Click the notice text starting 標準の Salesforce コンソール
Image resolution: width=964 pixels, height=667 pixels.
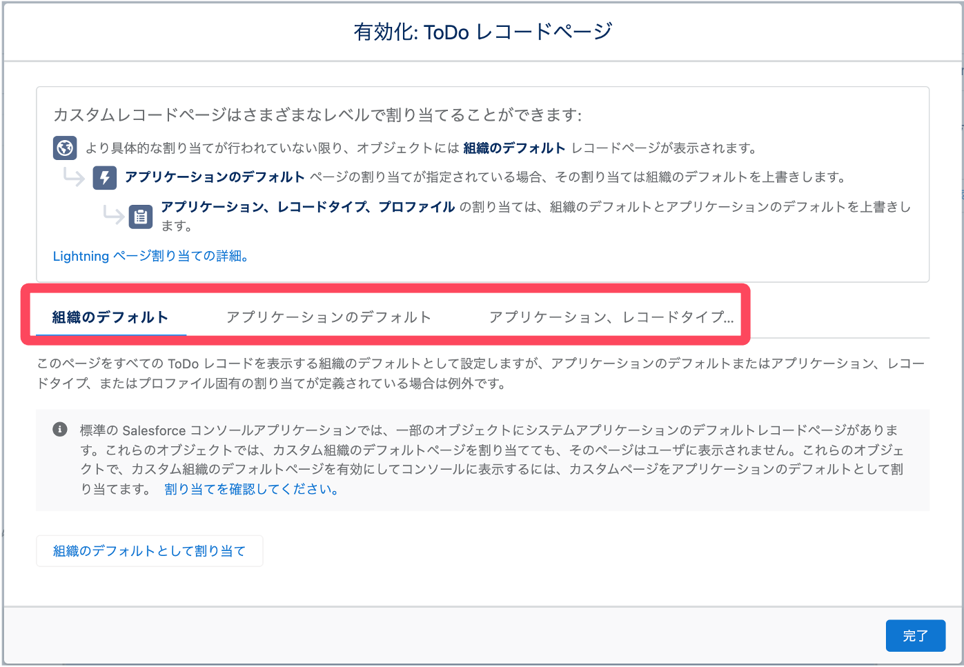(492, 459)
